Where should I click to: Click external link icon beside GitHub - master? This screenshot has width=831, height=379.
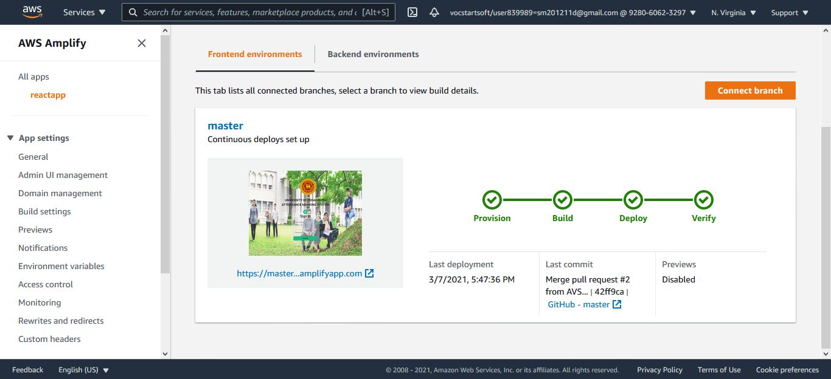point(617,304)
